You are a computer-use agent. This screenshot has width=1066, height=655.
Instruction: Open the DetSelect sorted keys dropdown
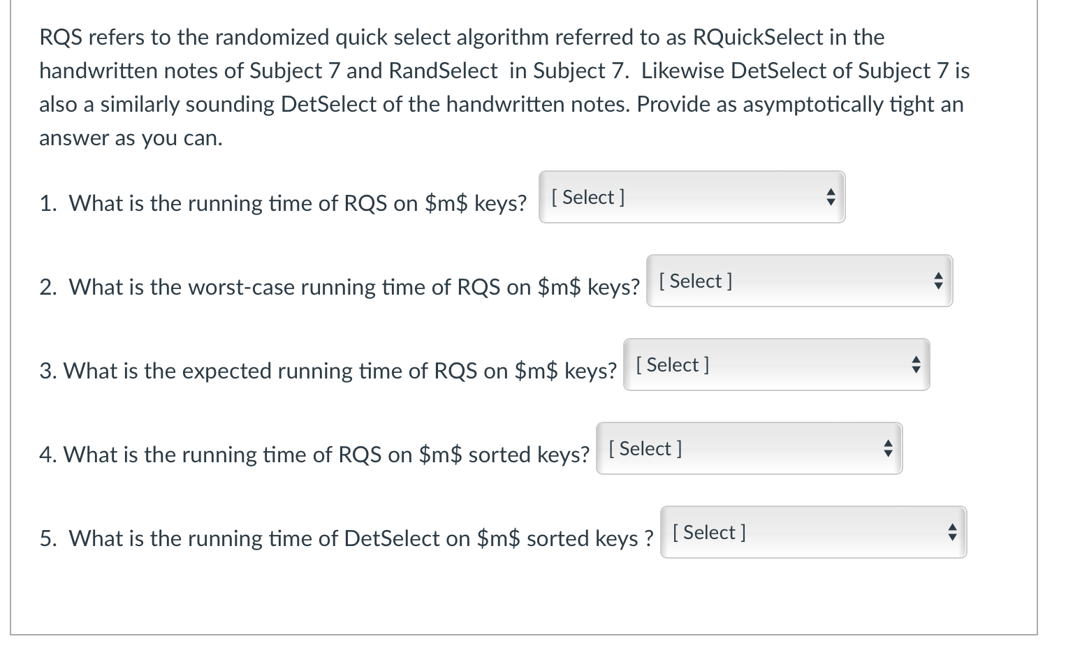point(813,533)
